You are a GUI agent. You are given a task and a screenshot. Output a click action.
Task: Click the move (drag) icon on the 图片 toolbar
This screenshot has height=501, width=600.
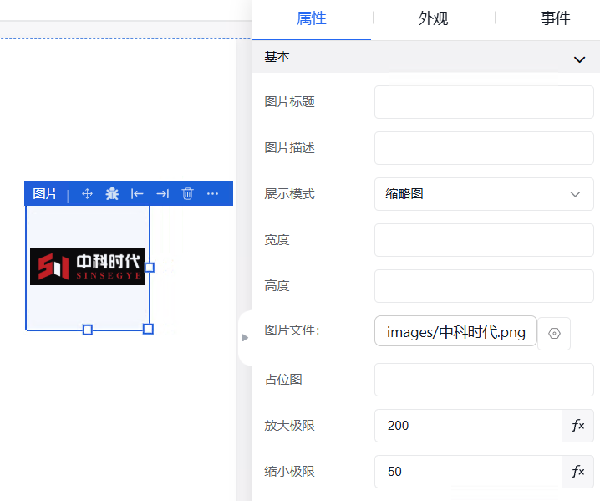tap(87, 194)
